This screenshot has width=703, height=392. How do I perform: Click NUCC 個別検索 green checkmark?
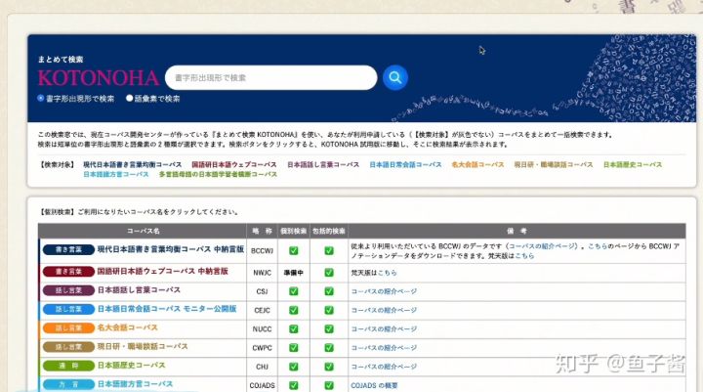click(x=294, y=329)
